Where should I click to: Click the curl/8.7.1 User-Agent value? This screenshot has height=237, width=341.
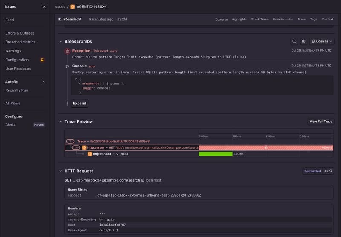click(109, 230)
